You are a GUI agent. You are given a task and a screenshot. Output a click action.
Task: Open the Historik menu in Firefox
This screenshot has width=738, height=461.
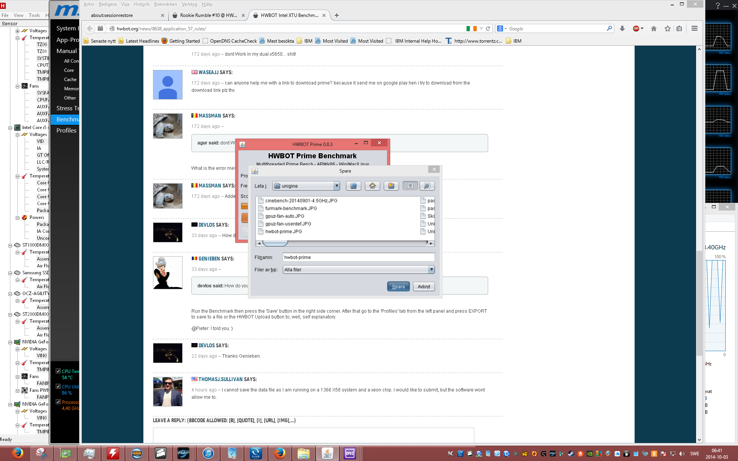[x=141, y=4]
